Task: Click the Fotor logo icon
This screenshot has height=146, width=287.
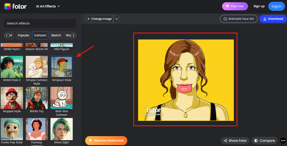Action: click(x=8, y=6)
